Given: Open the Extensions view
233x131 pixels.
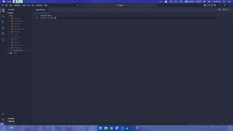Looking at the screenshot, I should [x=3, y=33].
